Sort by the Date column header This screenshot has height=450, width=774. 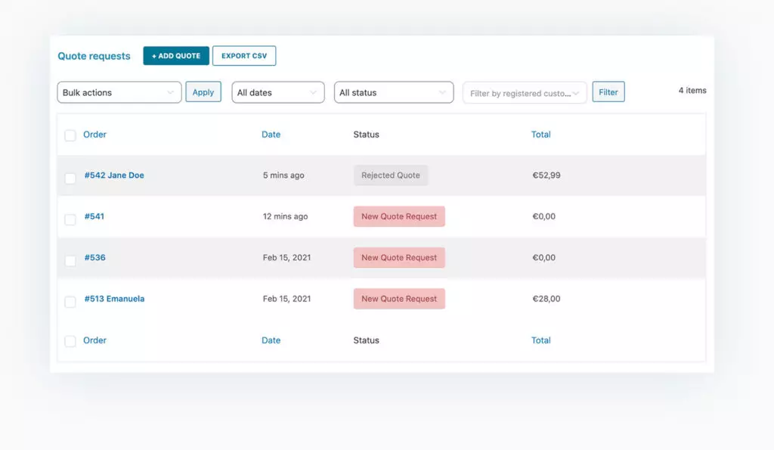[271, 135]
